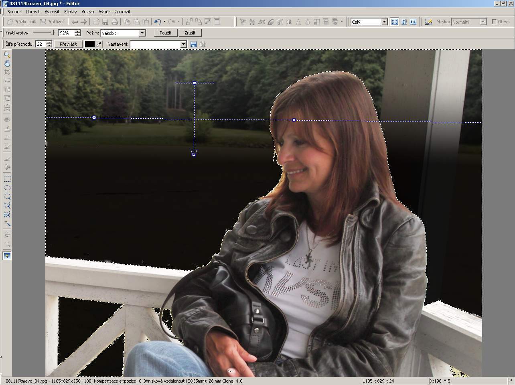515x385 pixels.
Task: Choose the rectangular selection tool
Action: (x=7, y=179)
